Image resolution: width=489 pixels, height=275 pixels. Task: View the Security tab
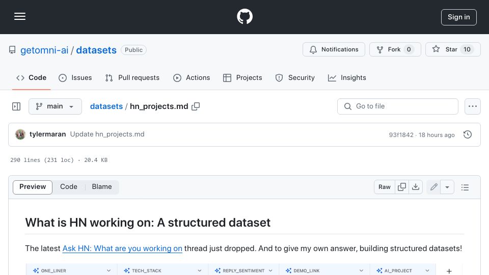point(295,77)
